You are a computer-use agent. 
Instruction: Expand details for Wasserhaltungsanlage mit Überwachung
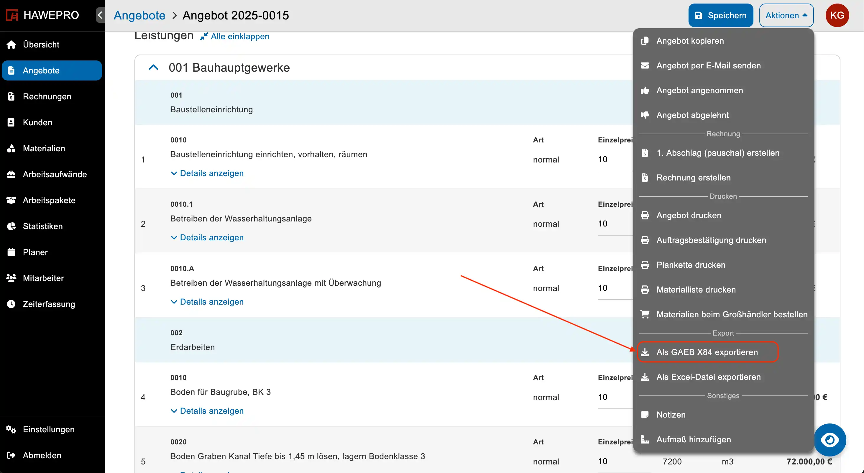(207, 302)
